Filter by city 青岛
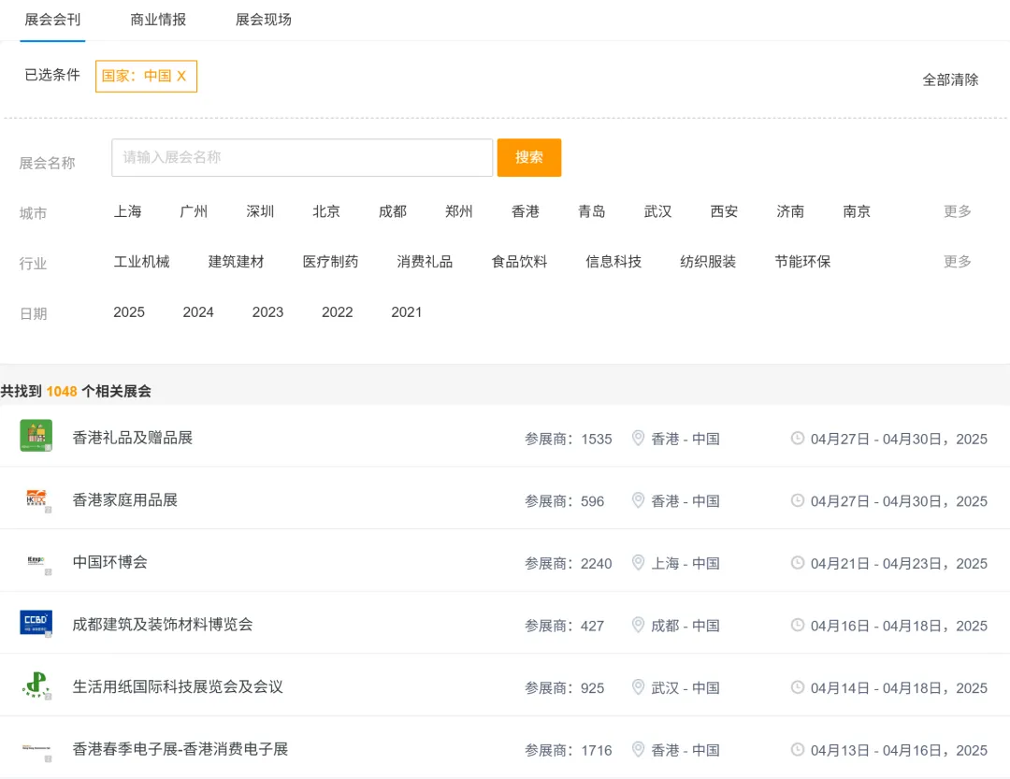 click(x=592, y=211)
